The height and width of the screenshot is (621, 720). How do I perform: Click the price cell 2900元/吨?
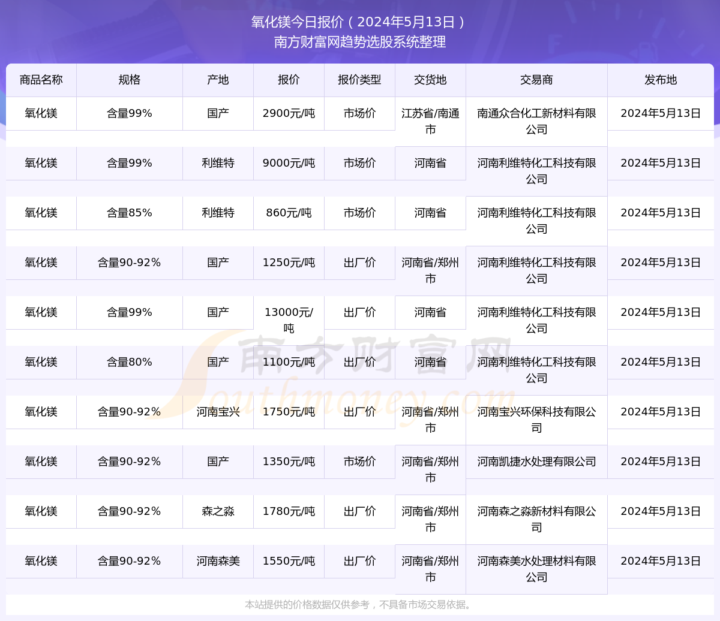tap(289, 113)
